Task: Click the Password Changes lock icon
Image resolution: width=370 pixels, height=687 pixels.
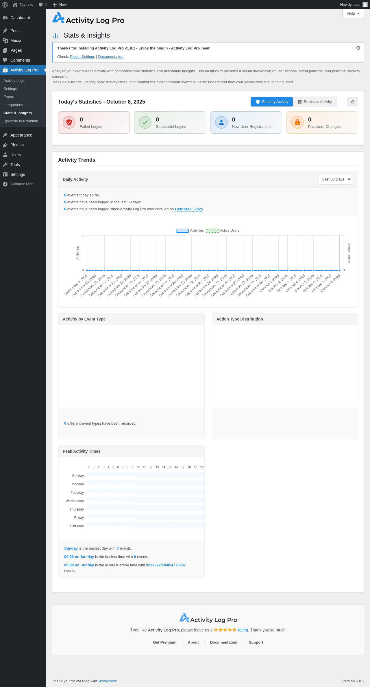Action: pos(297,122)
